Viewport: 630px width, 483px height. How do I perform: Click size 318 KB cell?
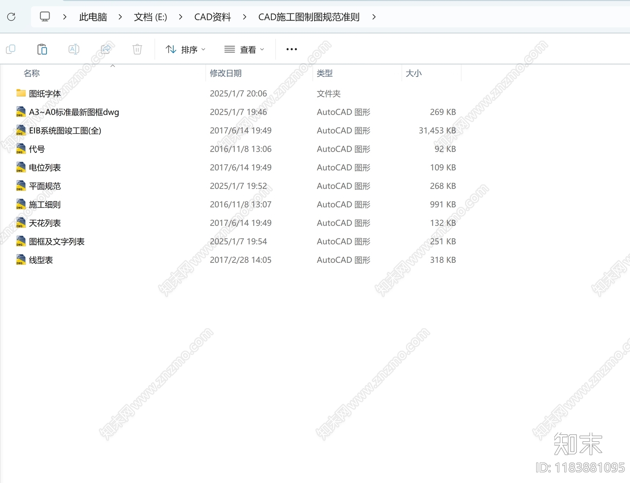[x=443, y=260]
